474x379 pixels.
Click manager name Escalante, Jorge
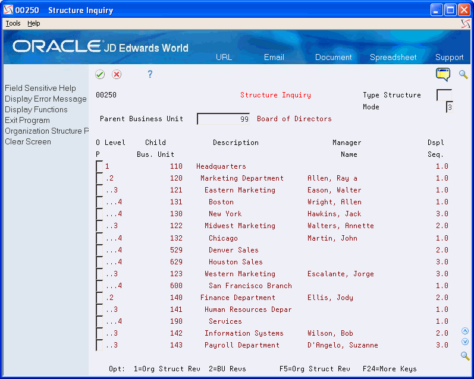(340, 274)
